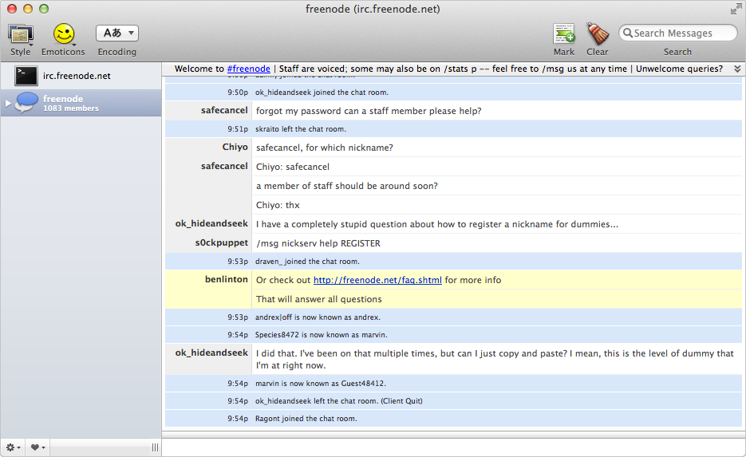Click "ok_hideandseek left the chat room" entry

[339, 401]
